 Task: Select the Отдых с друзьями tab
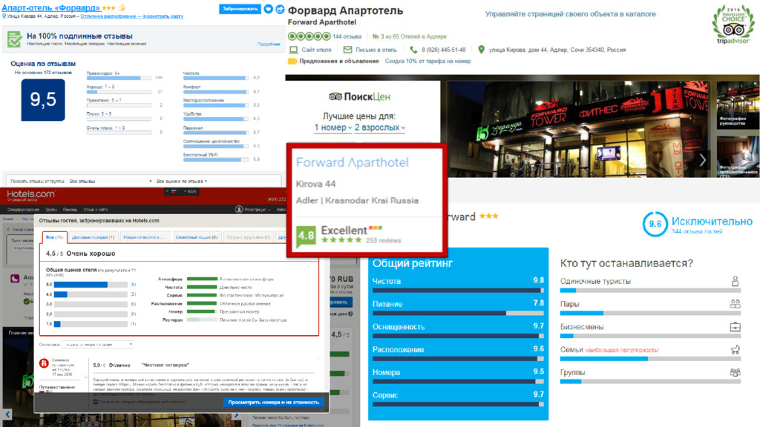[248, 237]
